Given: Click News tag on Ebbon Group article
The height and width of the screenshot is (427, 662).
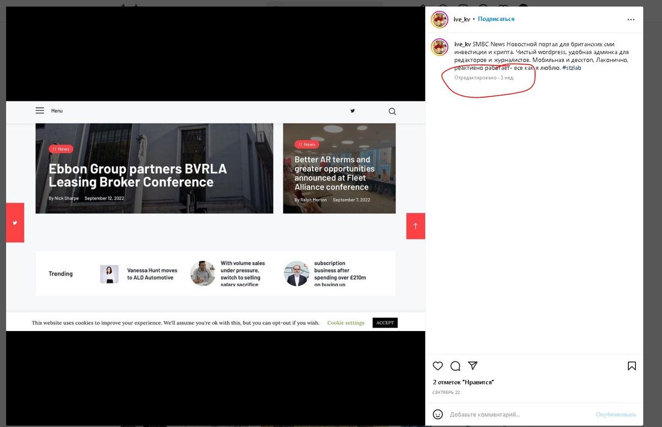Looking at the screenshot, I should [x=61, y=149].
